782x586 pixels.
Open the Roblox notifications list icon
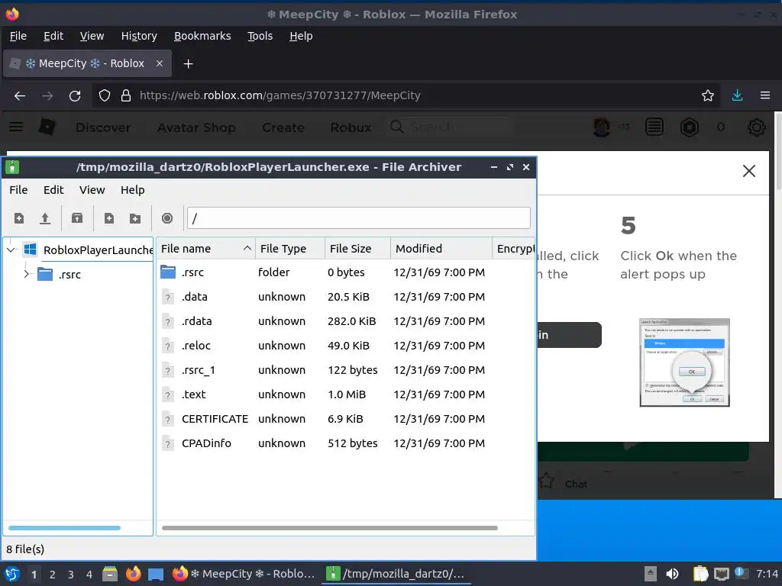click(654, 127)
